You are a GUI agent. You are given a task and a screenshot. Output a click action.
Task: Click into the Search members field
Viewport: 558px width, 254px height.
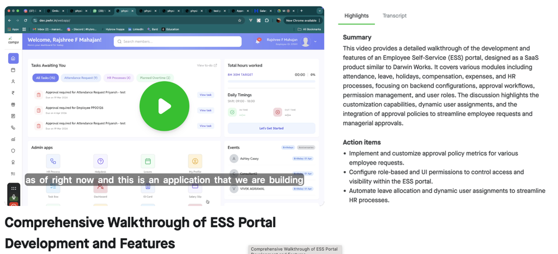pyautogui.click(x=178, y=41)
